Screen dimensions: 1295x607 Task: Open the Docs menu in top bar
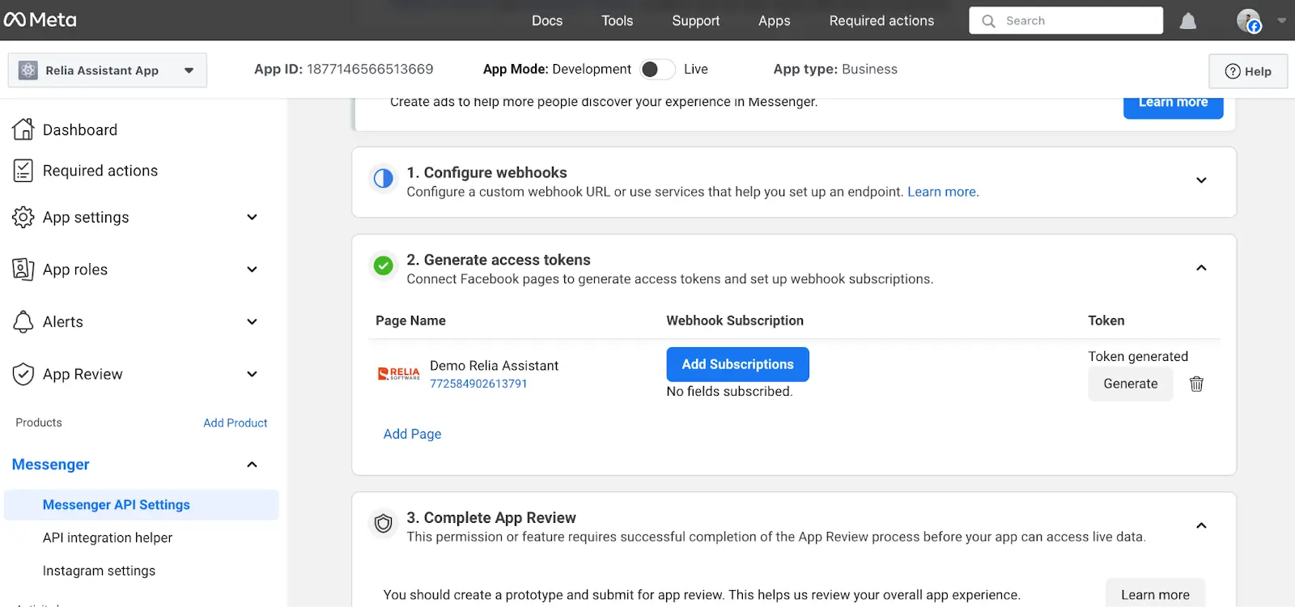[x=547, y=21]
